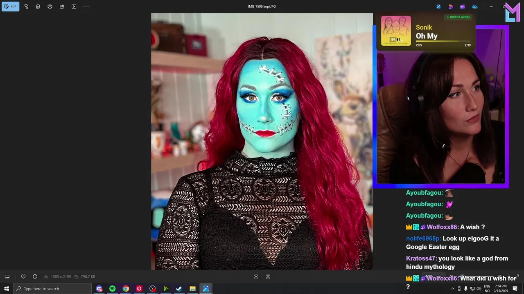Click the 798.7 KB file size text

88,277
